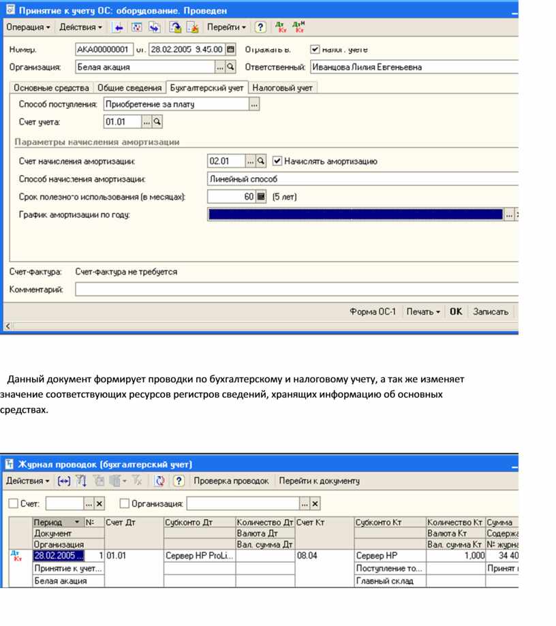The image size is (556, 626).
Task: Click the blue left-arrow icon in document toolbar
Action: (x=119, y=27)
